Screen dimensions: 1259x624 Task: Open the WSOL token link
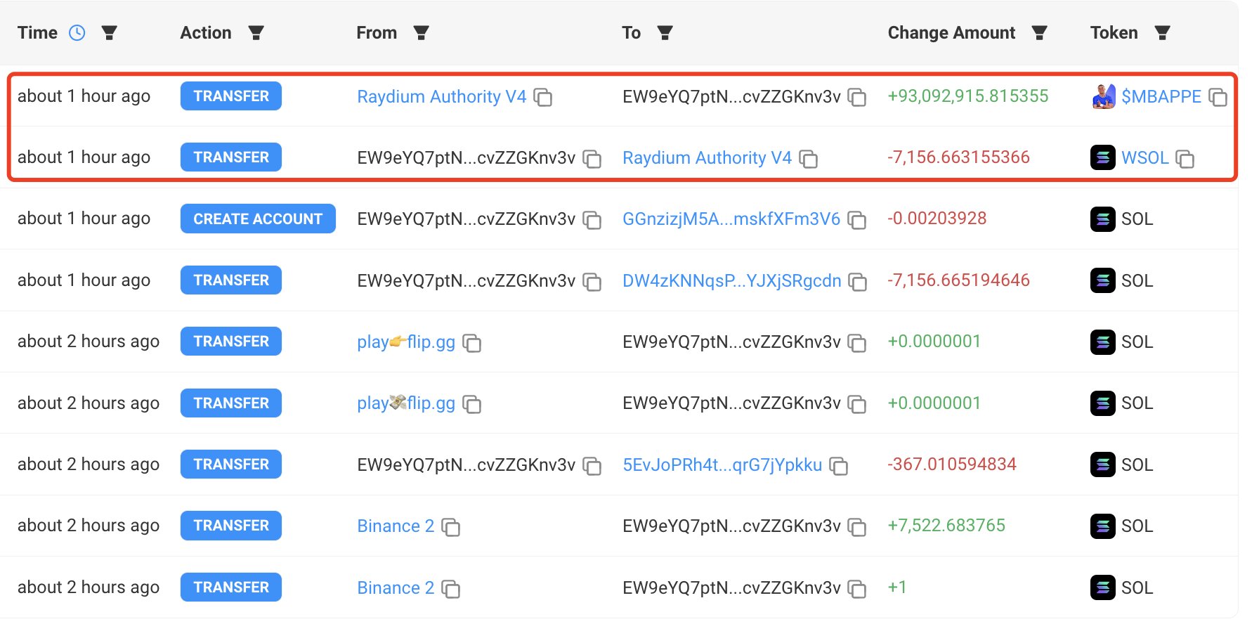[x=1144, y=158]
